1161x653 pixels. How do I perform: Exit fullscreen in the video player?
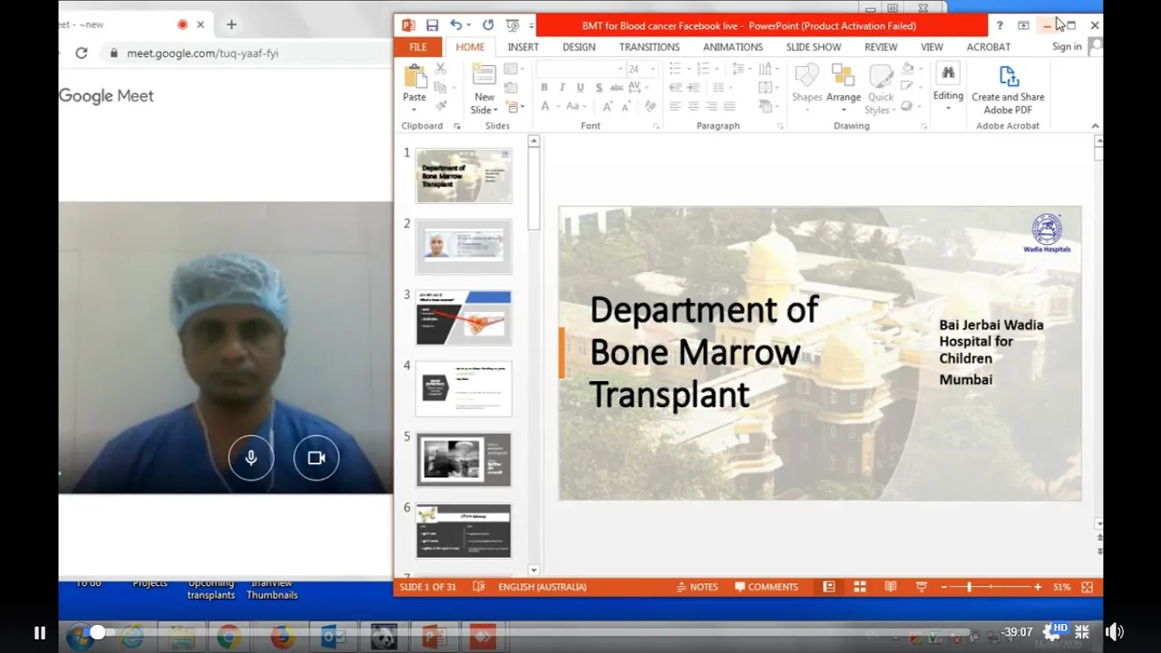click(x=1081, y=632)
